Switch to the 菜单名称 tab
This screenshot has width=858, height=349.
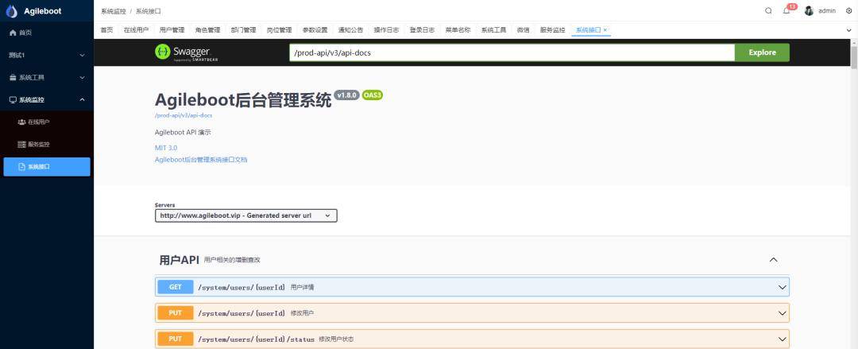(458, 30)
